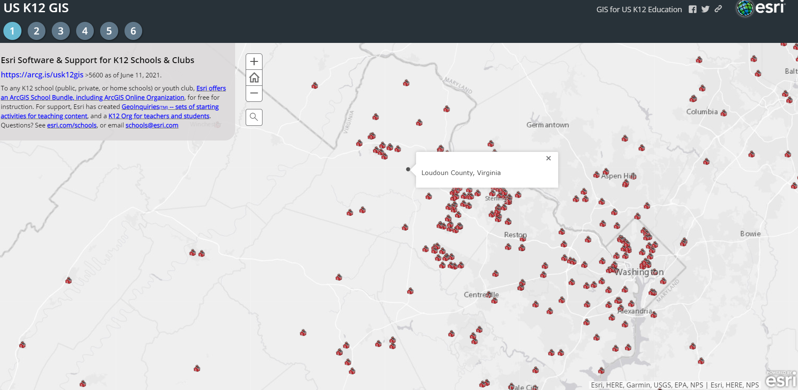Click the Powered by Esri logo

click(x=781, y=379)
